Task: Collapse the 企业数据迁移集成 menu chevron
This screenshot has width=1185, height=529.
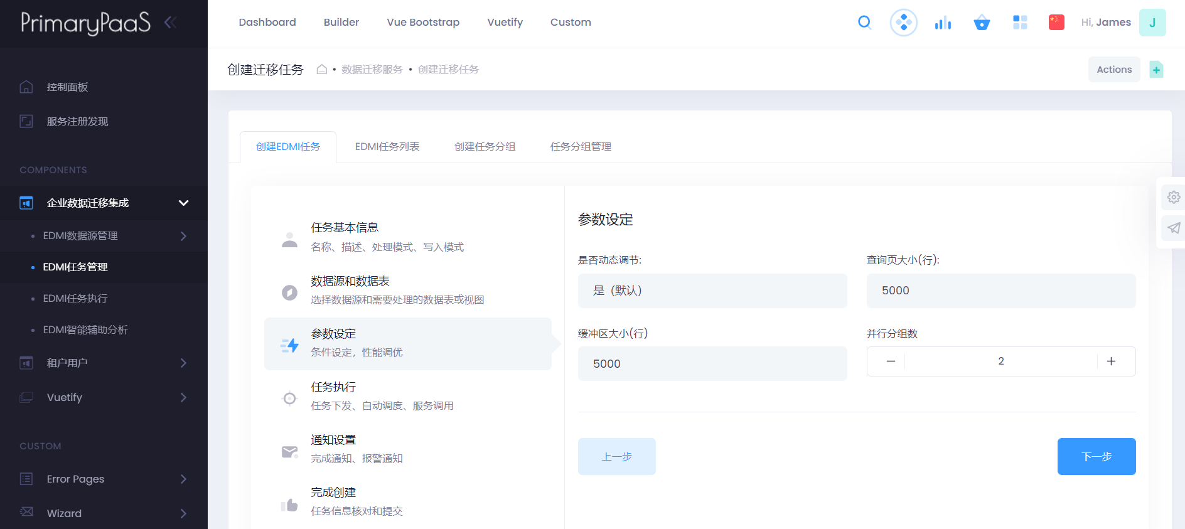Action: pos(183,203)
